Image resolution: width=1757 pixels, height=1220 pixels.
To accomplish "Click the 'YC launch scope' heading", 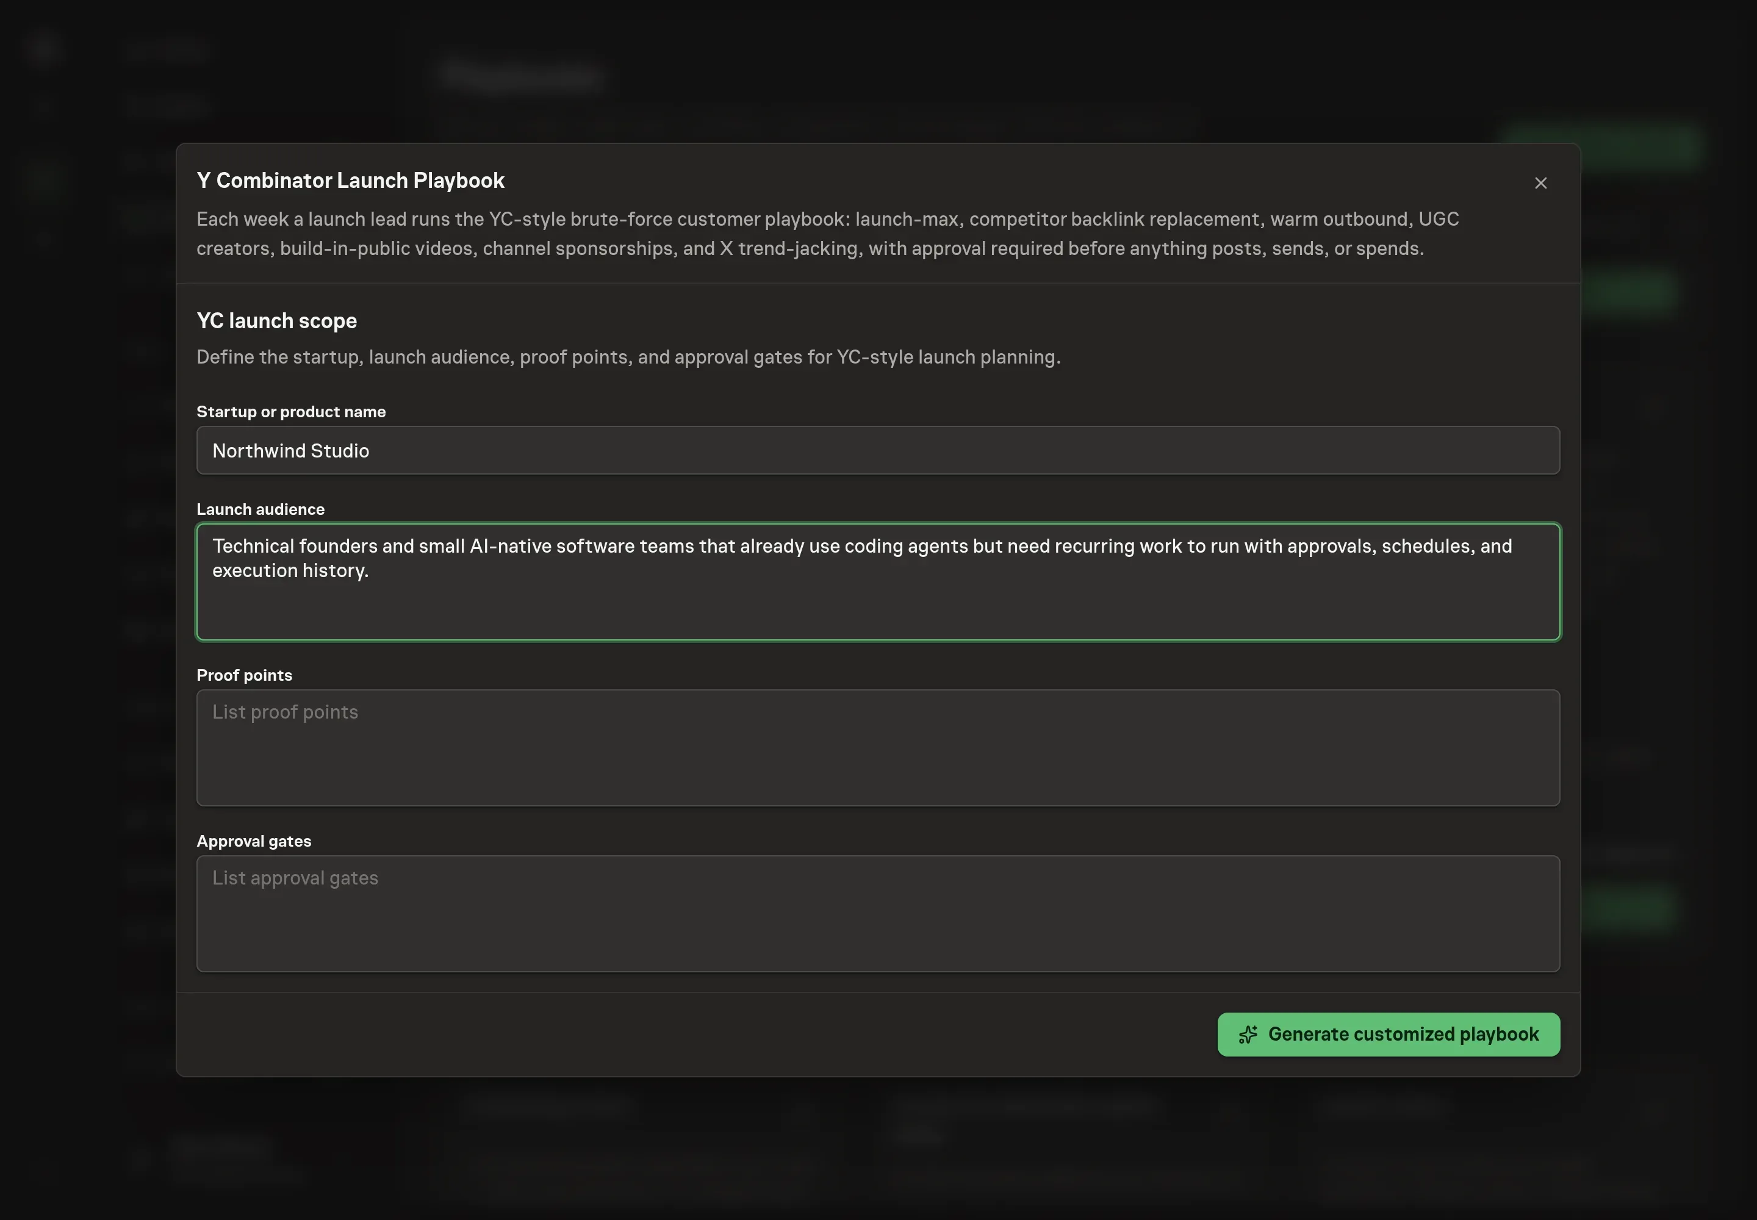I will click(277, 320).
